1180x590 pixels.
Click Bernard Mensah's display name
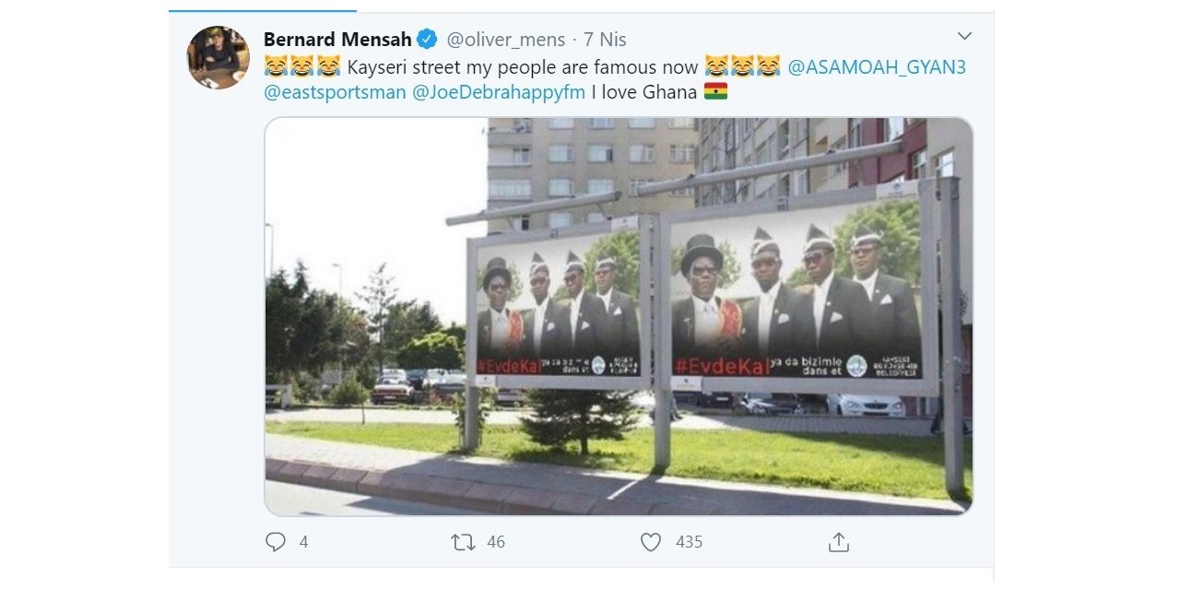point(336,40)
